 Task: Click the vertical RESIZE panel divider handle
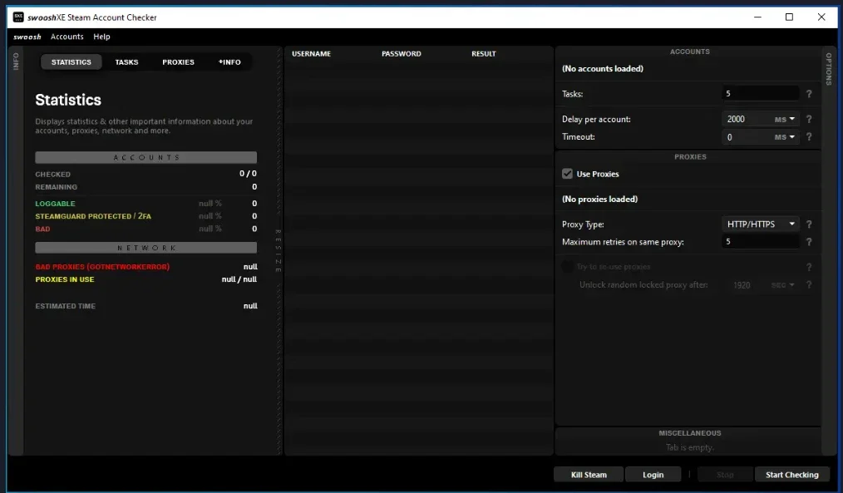pos(279,250)
